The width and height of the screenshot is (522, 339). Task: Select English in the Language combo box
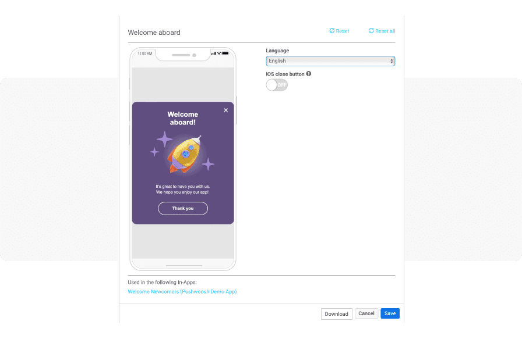click(330, 60)
